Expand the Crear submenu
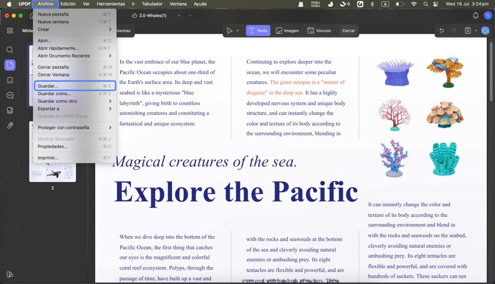 pyautogui.click(x=74, y=29)
